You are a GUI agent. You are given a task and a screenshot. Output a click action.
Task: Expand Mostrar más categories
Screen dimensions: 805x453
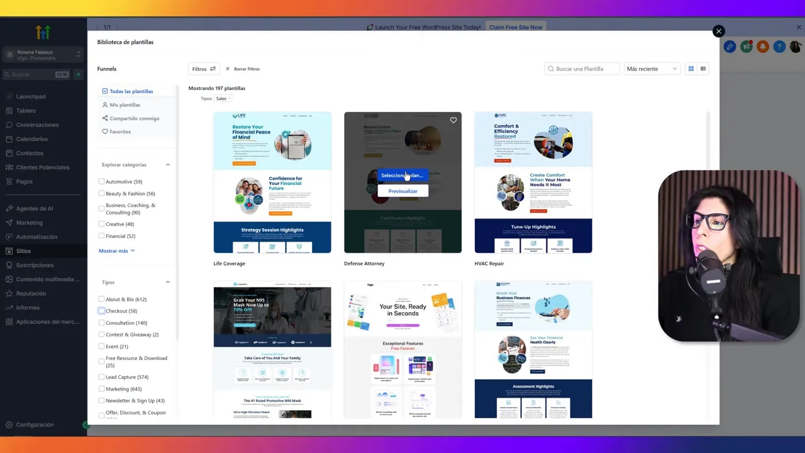point(116,251)
